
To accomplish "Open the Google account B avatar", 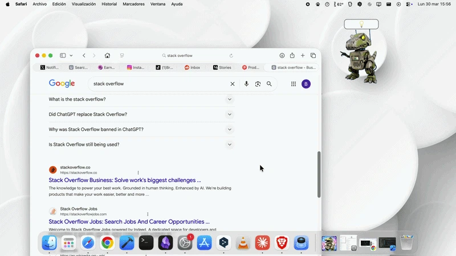I will tap(306, 84).
